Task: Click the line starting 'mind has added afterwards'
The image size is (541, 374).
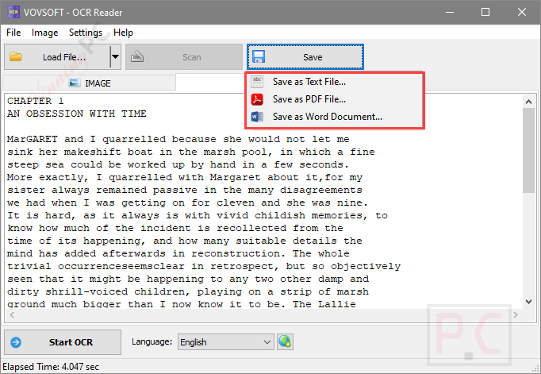Action: point(178,253)
